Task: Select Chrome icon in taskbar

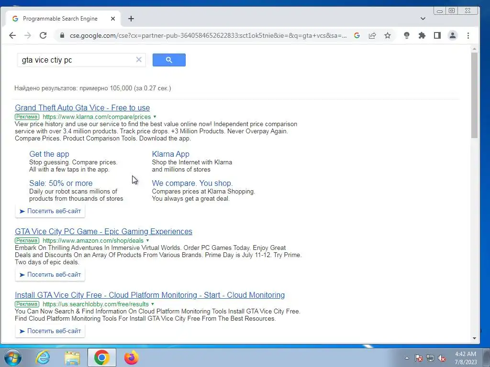Action: (101, 357)
